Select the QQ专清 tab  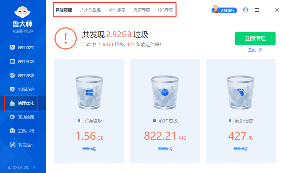tap(165, 10)
